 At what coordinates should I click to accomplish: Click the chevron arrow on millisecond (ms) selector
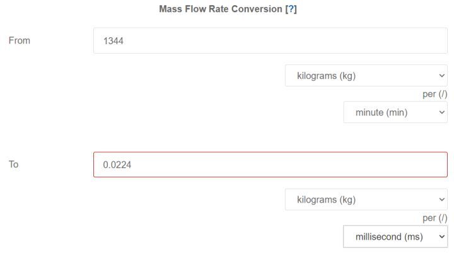click(x=439, y=237)
